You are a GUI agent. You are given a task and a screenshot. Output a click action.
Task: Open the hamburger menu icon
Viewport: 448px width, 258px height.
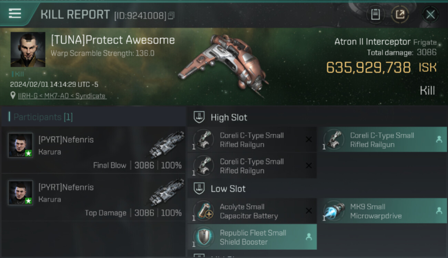[x=15, y=13]
